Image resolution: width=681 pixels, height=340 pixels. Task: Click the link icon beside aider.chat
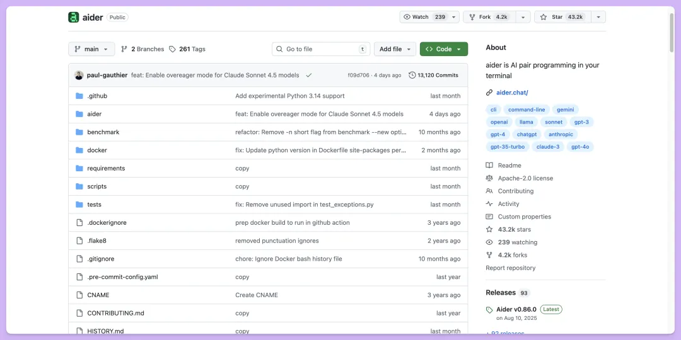click(x=489, y=93)
